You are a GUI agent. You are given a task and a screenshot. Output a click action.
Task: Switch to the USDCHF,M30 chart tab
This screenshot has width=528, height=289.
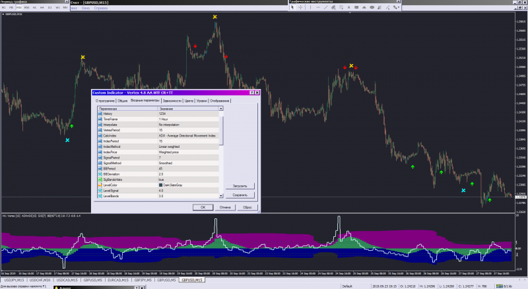click(40, 280)
